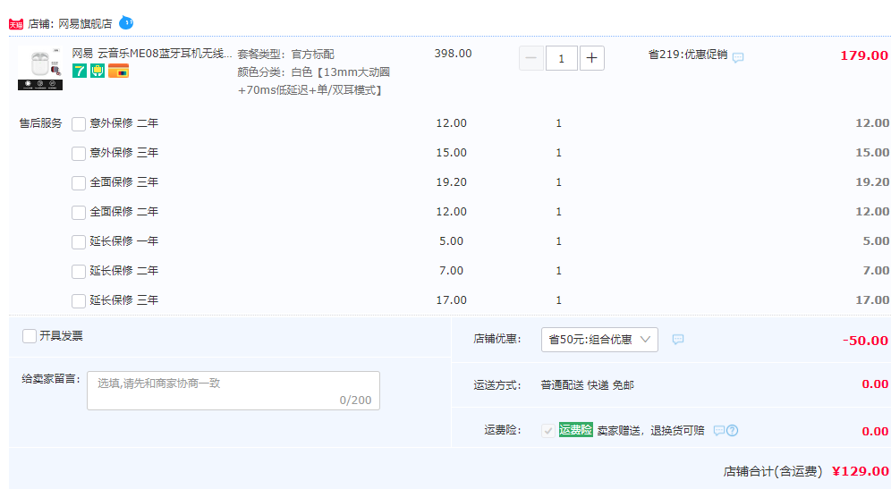This screenshot has height=489, width=891.
Task: Click the 颜色分类：白色 description text
Action: pyautogui.click(x=314, y=81)
